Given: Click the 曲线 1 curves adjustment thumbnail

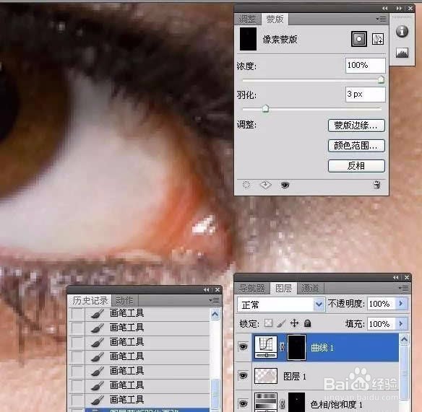Looking at the screenshot, I should click(266, 347).
